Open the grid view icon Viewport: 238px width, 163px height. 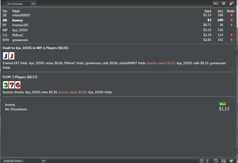[223, 4]
